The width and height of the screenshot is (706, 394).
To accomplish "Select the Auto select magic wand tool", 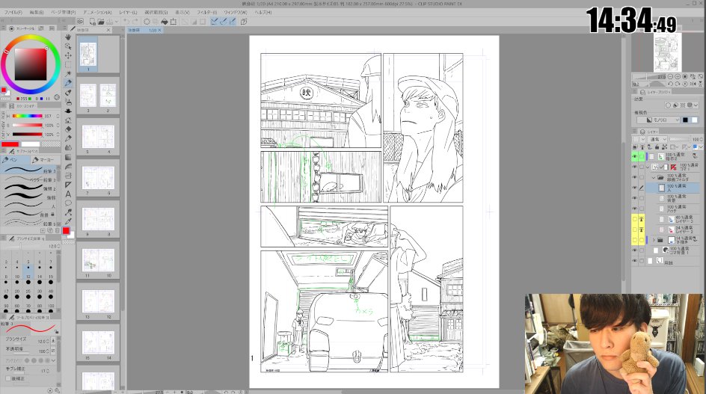I will [68, 73].
